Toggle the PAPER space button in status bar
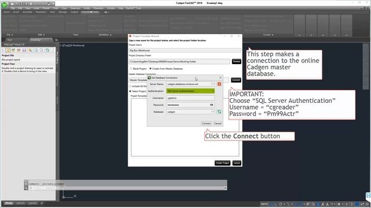 click(264, 204)
